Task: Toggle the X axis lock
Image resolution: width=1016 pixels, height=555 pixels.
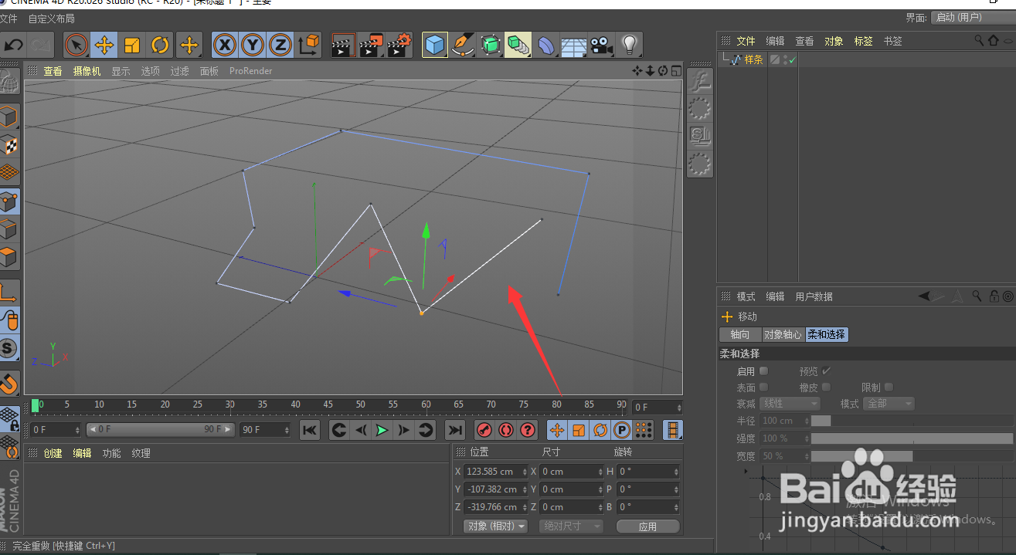Action: click(x=224, y=46)
